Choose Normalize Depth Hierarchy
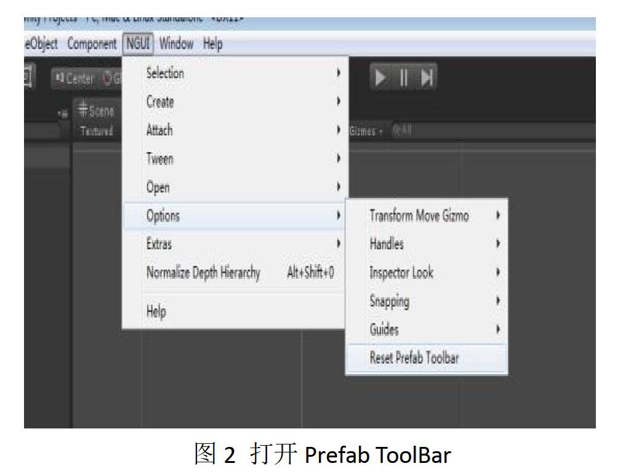Viewport: 623px width, 474px height. click(235, 273)
